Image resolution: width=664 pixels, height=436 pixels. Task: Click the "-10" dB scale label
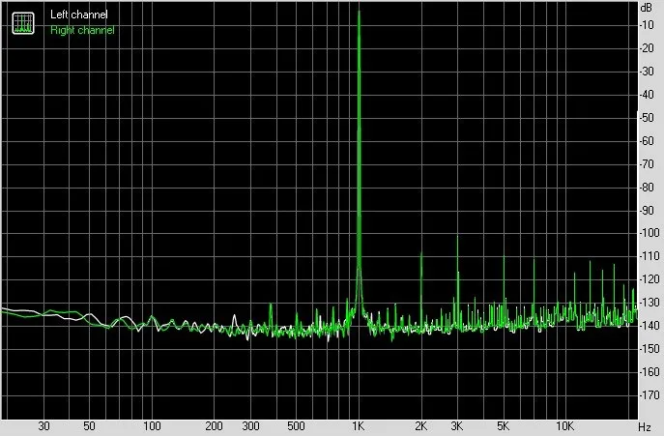pos(647,25)
